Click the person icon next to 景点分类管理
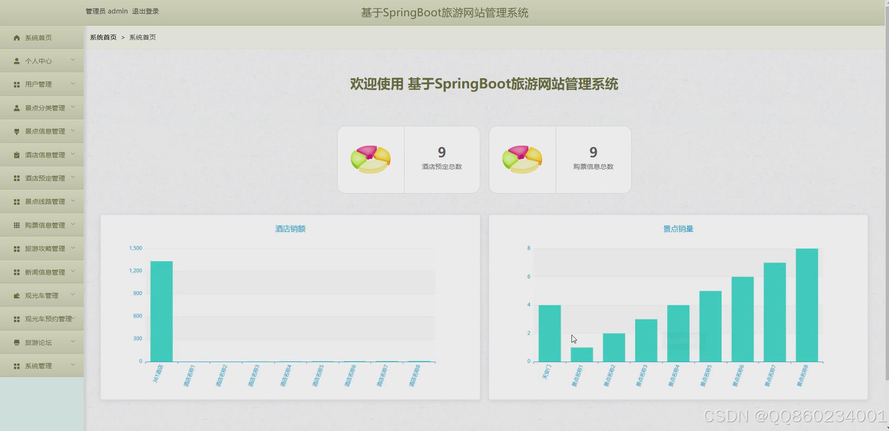889x431 pixels. click(x=17, y=108)
